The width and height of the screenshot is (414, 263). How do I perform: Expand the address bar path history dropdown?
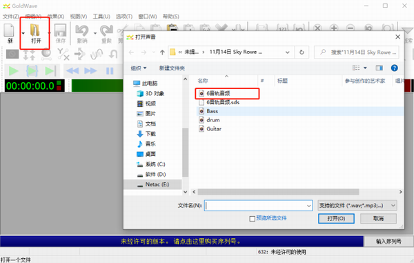tap(287, 52)
